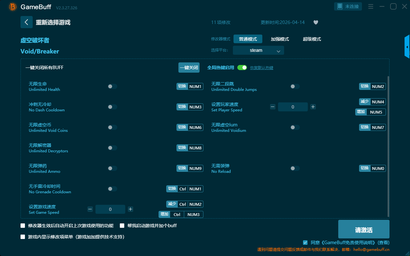Increase Set Player Speed with plus
410x256 pixels.
313,107
